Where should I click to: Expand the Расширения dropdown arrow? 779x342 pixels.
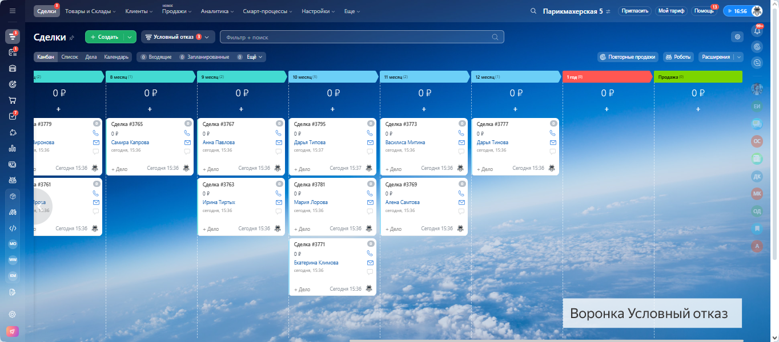740,57
